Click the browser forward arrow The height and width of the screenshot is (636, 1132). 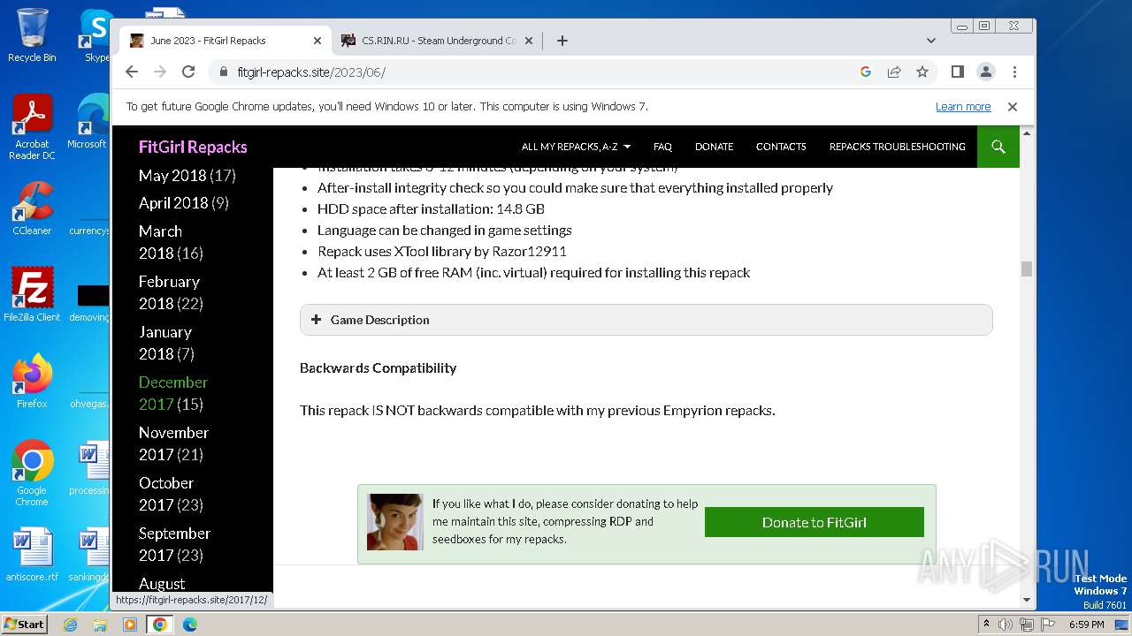tap(160, 72)
